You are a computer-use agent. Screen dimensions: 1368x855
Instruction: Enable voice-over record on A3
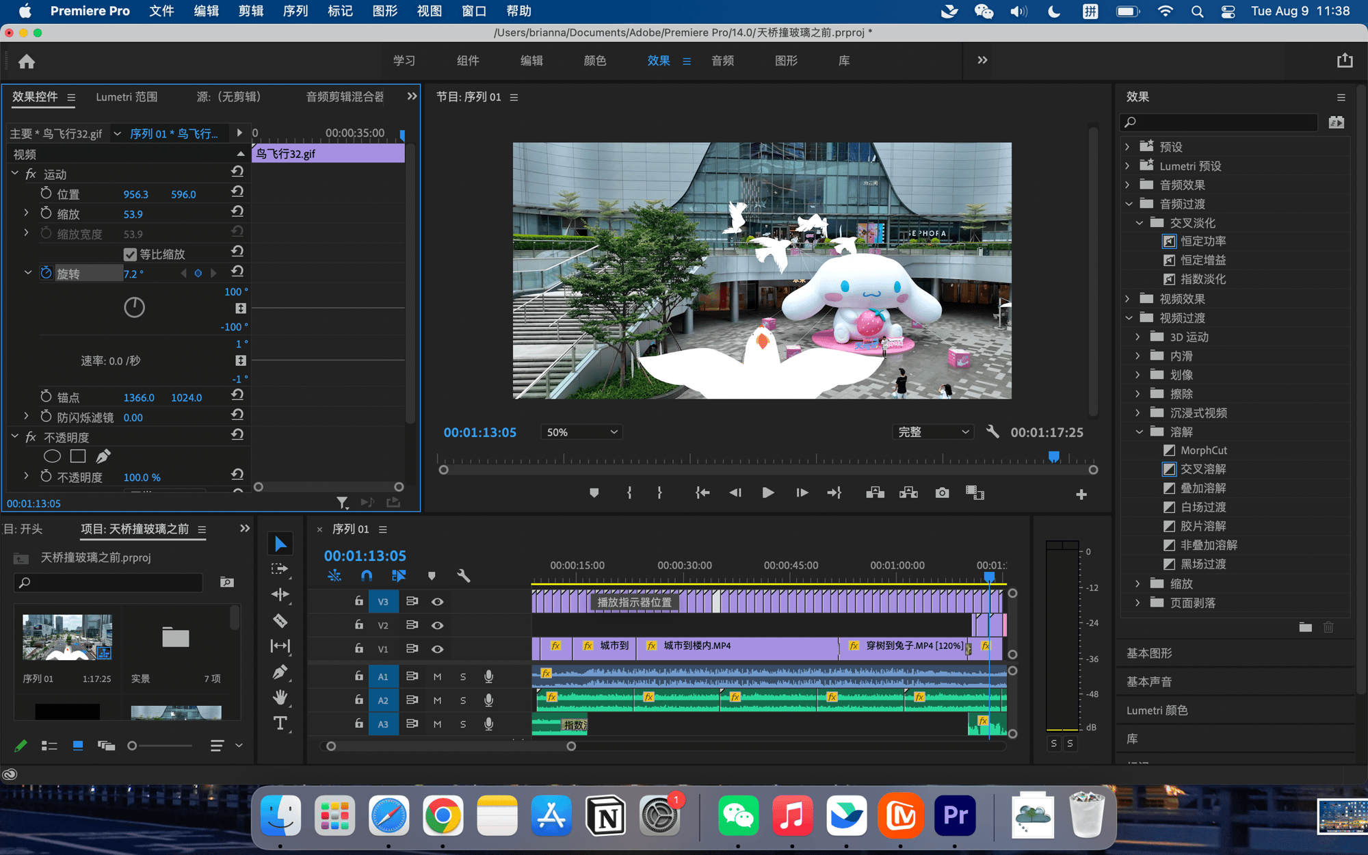tap(488, 724)
